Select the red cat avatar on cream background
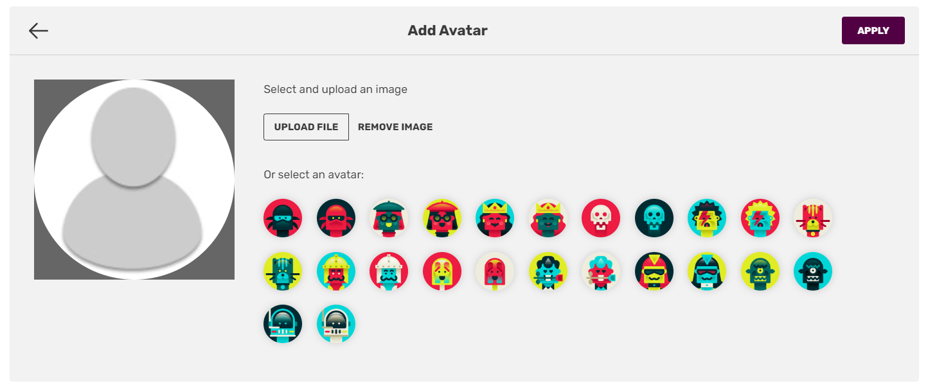The image size is (928, 388). click(813, 218)
